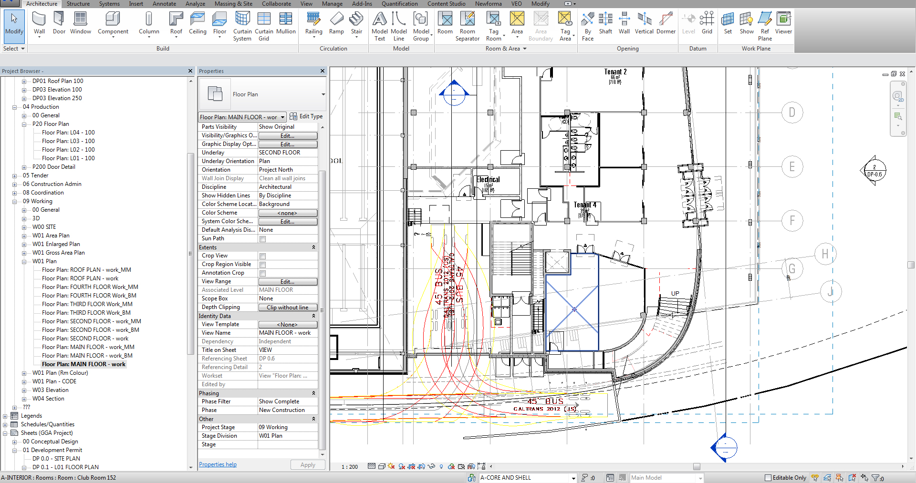Open the Properties help link
Screen dimensions: 916x483
[x=218, y=464]
